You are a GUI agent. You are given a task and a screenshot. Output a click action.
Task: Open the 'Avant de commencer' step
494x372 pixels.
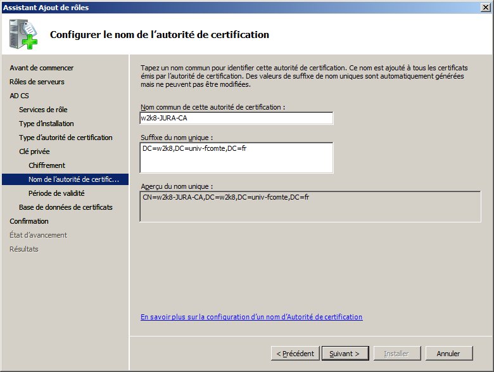[x=41, y=68]
